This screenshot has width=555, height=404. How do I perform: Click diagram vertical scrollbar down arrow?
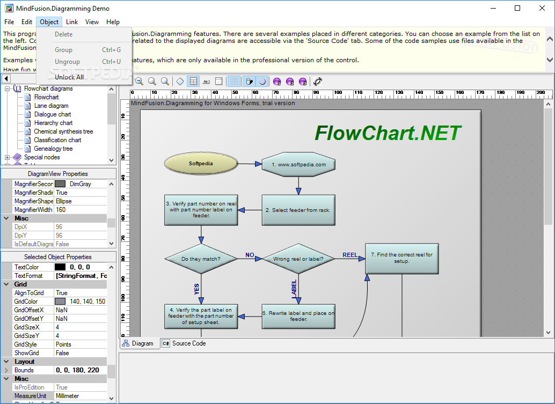tap(548, 333)
